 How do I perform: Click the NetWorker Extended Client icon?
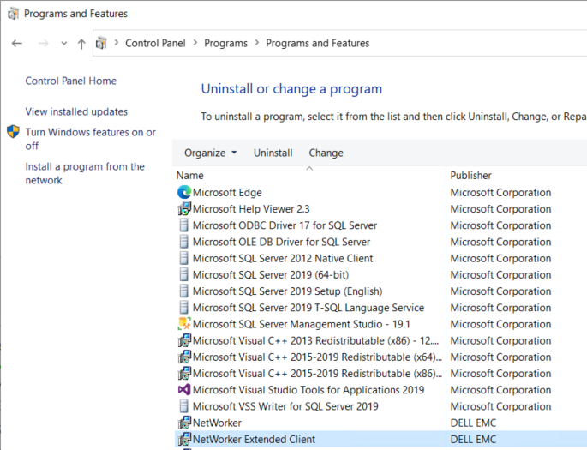pyautogui.click(x=183, y=440)
